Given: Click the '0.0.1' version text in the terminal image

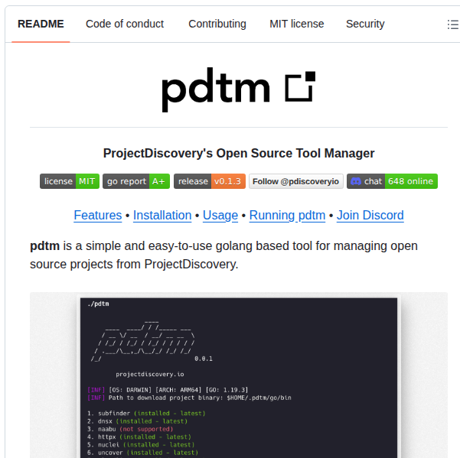Looking at the screenshot, I should click(204, 359).
